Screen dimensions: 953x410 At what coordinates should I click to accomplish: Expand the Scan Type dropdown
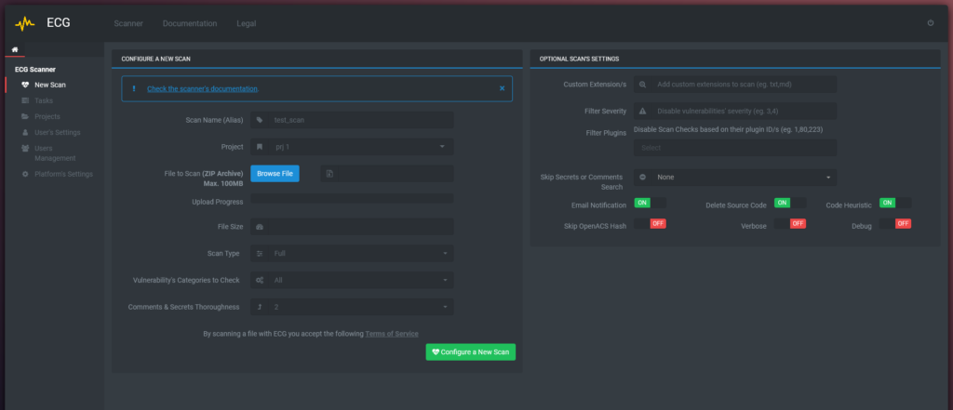352,253
